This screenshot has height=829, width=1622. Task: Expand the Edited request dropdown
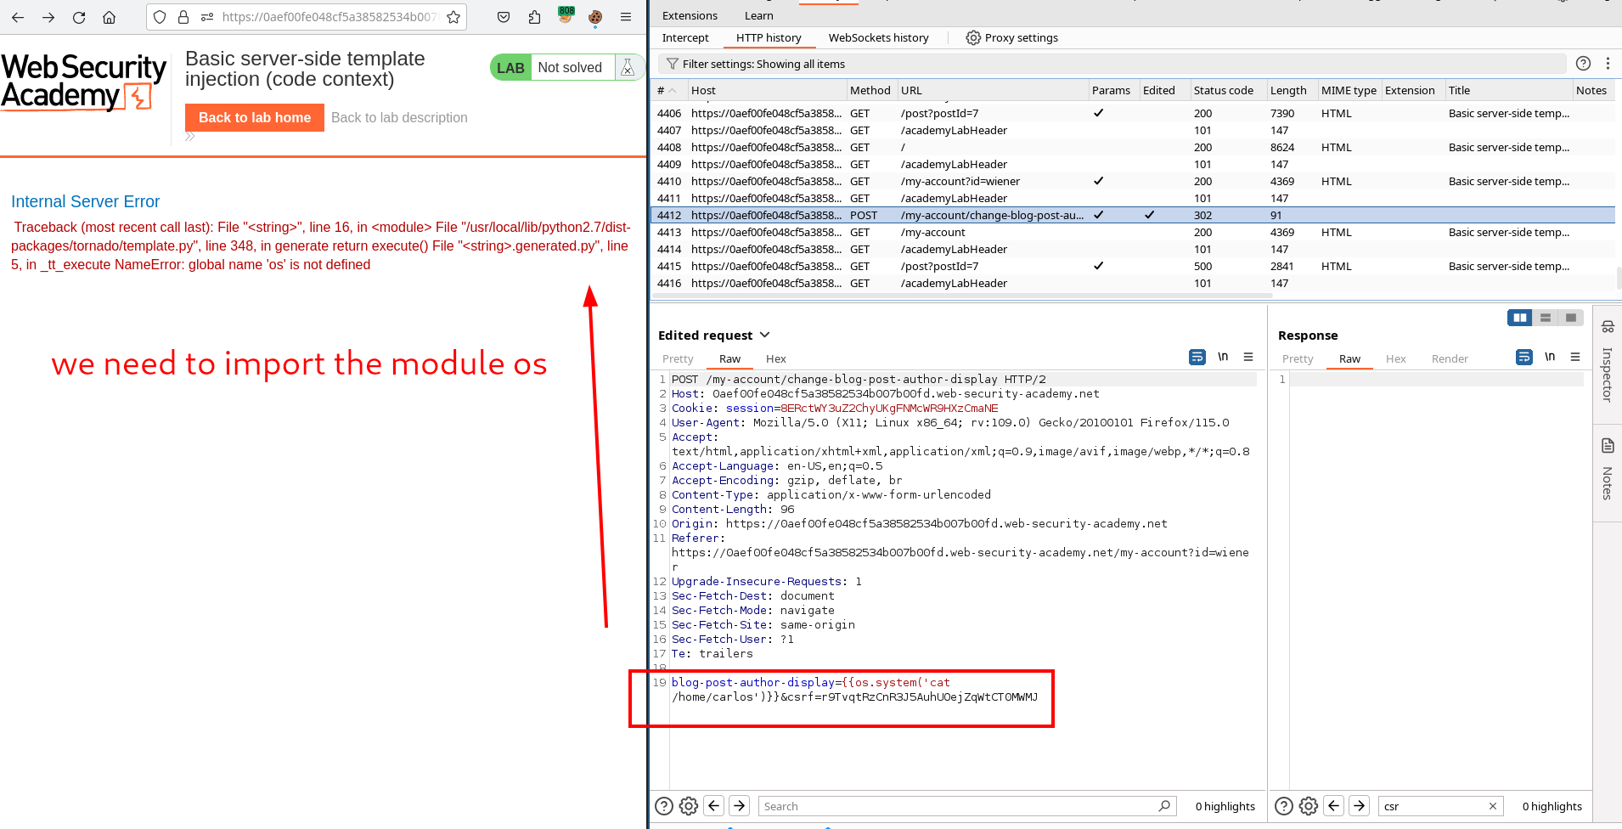point(764,335)
